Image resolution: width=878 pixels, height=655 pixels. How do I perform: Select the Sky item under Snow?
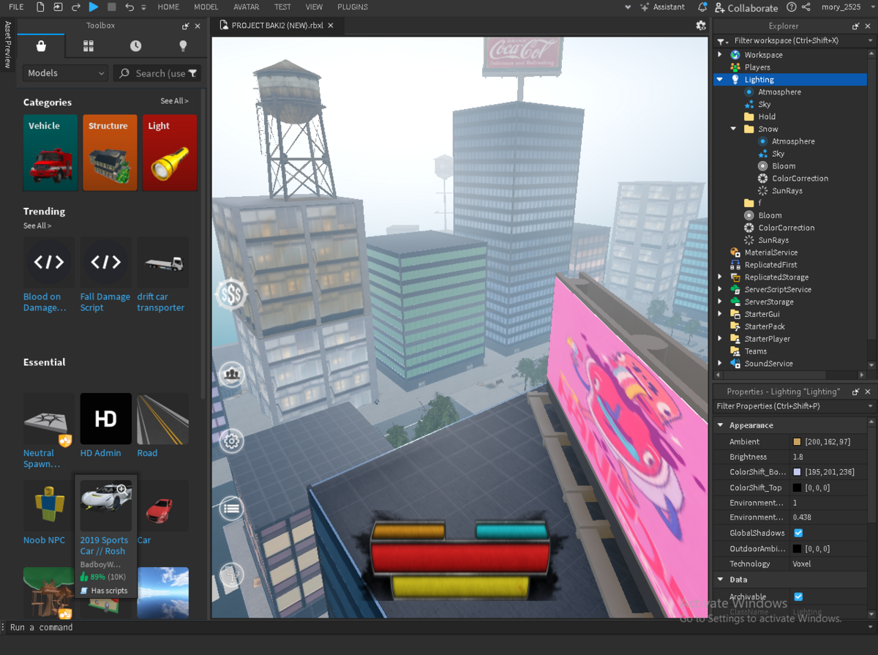(778, 154)
